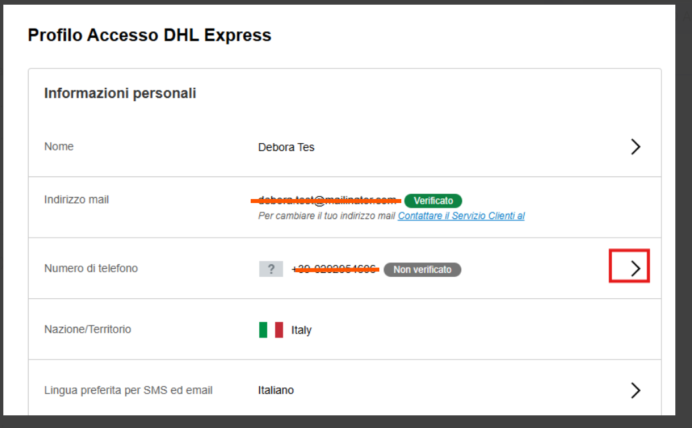Click the Italiano language value
Image resolution: width=692 pixels, height=428 pixels.
(276, 390)
